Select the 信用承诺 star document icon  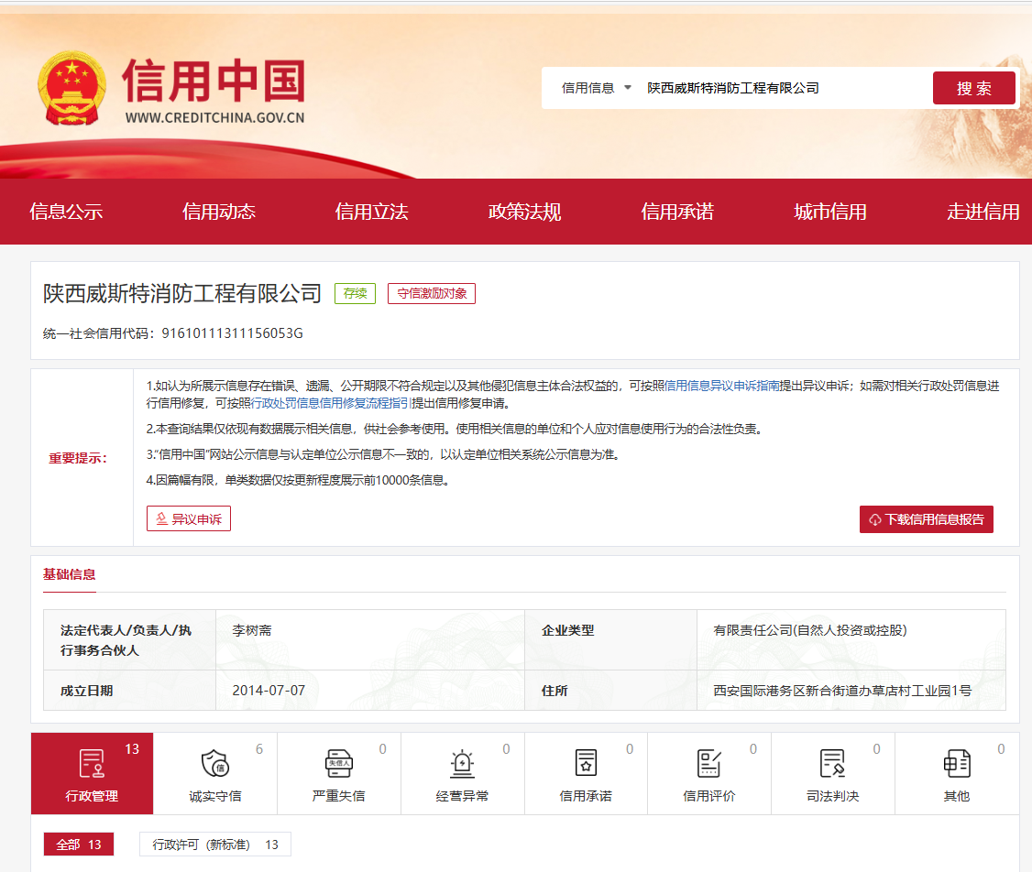[x=586, y=764]
